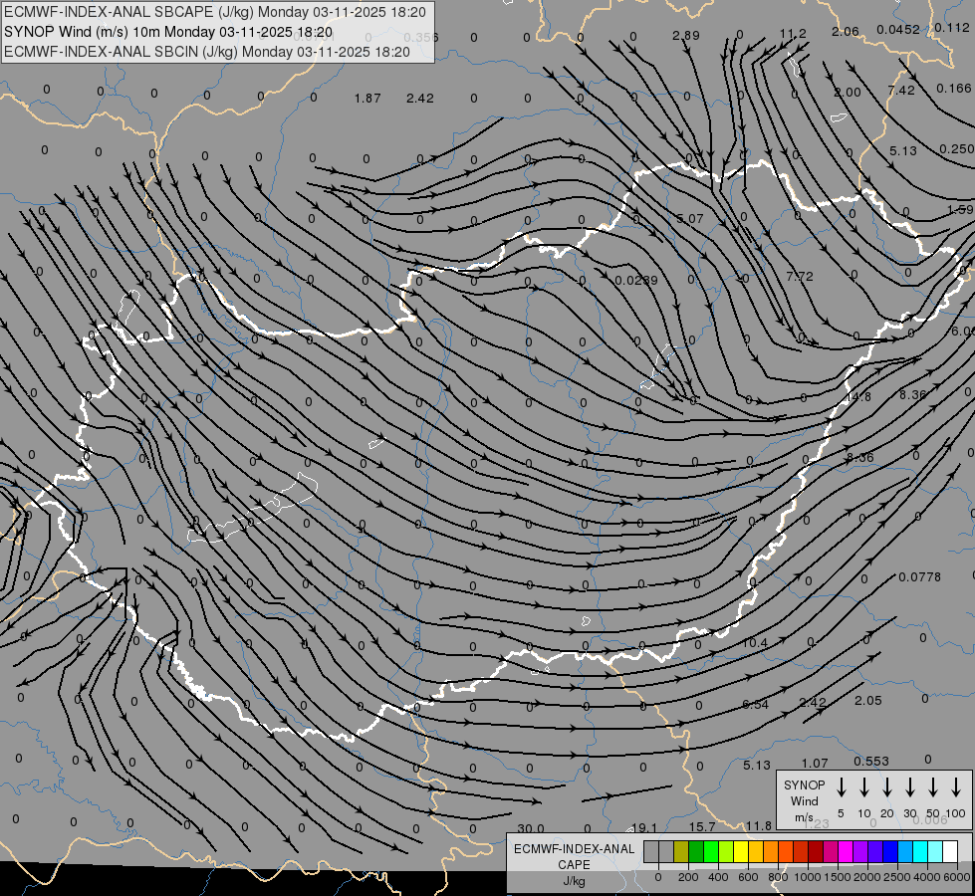Pick the dark green CAPE legend swatch
The height and width of the screenshot is (896, 975).
696,852
